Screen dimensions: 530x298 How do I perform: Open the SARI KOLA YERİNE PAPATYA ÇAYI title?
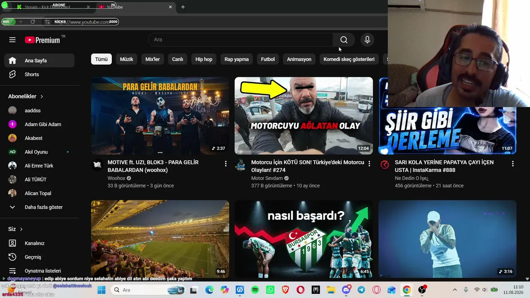[x=444, y=166]
